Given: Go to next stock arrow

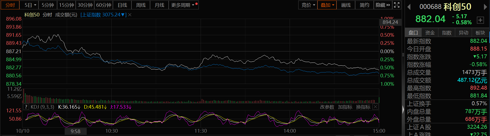Looking at the screenshot, I should coord(485,7).
